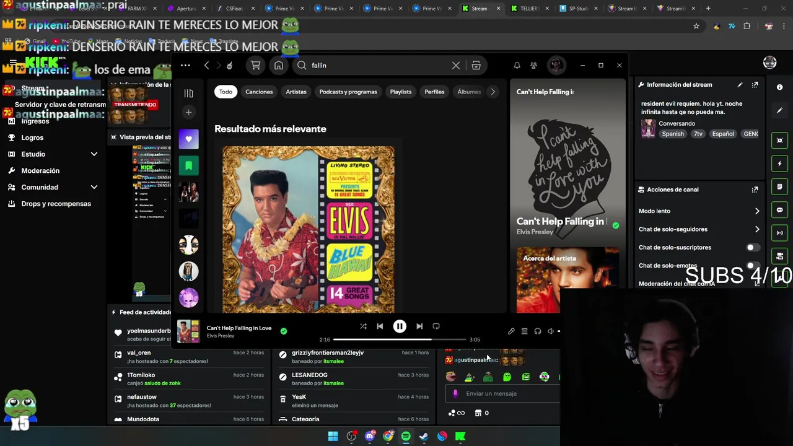793x446 pixels.
Task: Open Spotify cart icon in top bar
Action: 255,65
